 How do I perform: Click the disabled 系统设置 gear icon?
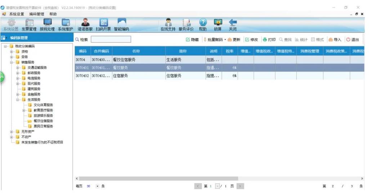[11, 25]
